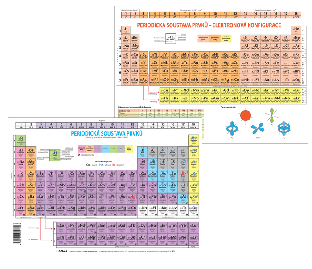
Task: Click the gray C cell on the front poster
Action: click(x=152, y=153)
